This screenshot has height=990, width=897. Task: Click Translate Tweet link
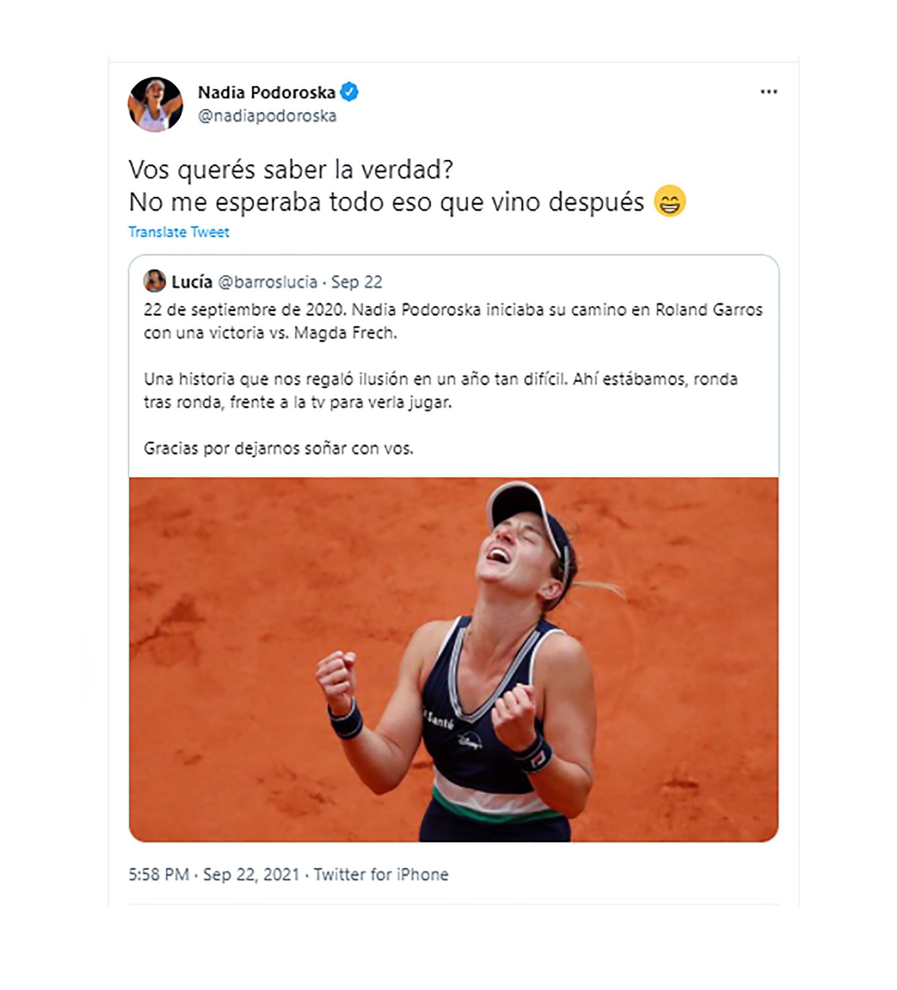click(x=178, y=232)
